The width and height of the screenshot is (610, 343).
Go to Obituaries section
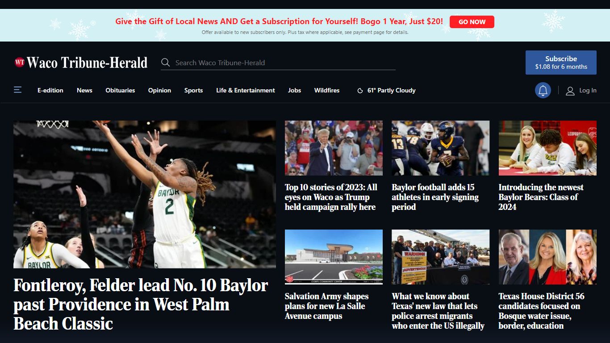click(120, 90)
